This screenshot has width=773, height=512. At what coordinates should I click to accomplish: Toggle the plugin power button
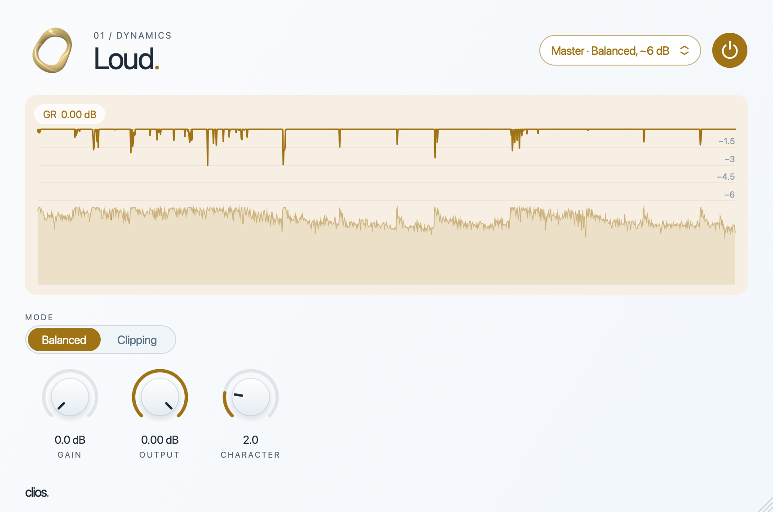(x=729, y=50)
